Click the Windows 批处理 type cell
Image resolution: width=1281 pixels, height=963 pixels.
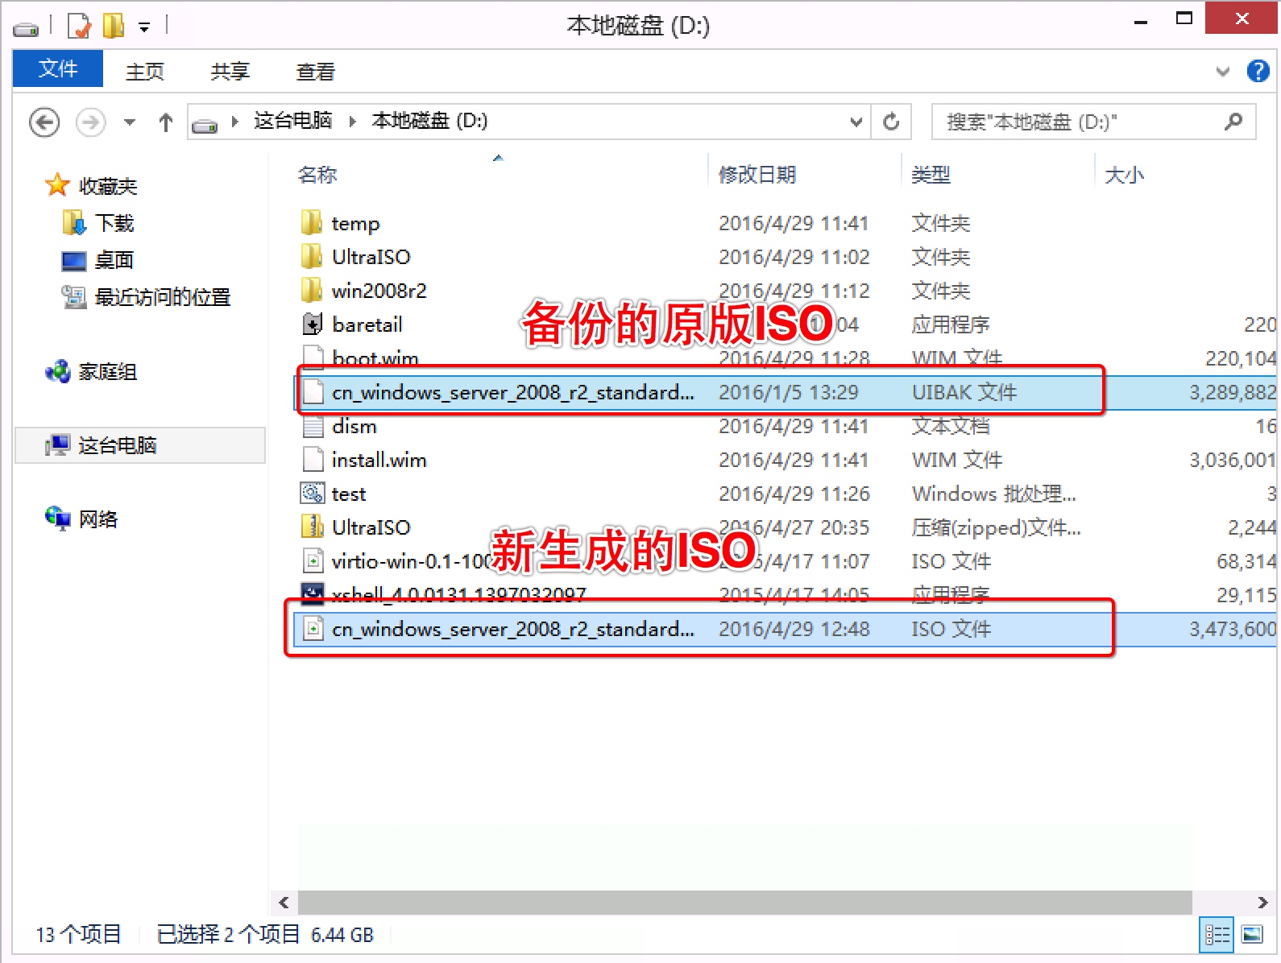pos(993,494)
